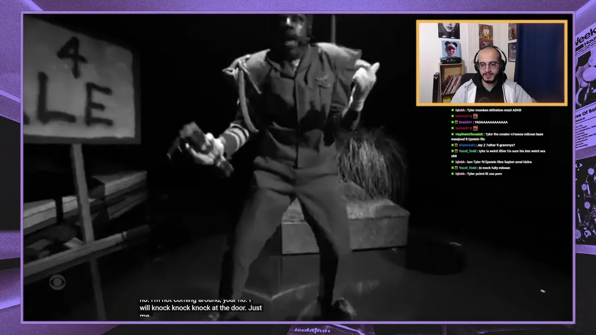The width and height of the screenshot is (596, 335).
Task: Click the streamer webcam overlay
Action: pyautogui.click(x=492, y=63)
